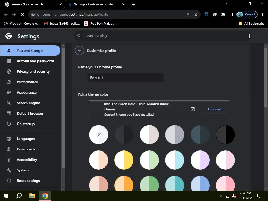Image resolution: width=268 pixels, height=201 pixels.
Task: Open the blue shield extension icon
Action: pos(206,15)
